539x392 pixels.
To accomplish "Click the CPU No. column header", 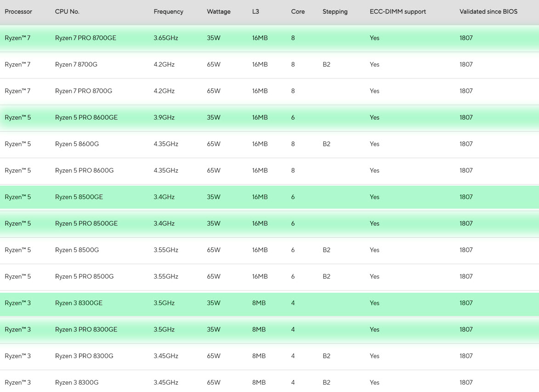I will click(x=67, y=11).
